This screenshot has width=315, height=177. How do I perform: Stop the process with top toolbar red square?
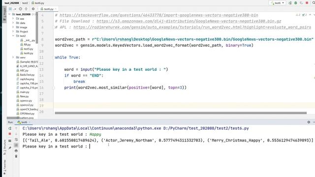click(x=307, y=3)
